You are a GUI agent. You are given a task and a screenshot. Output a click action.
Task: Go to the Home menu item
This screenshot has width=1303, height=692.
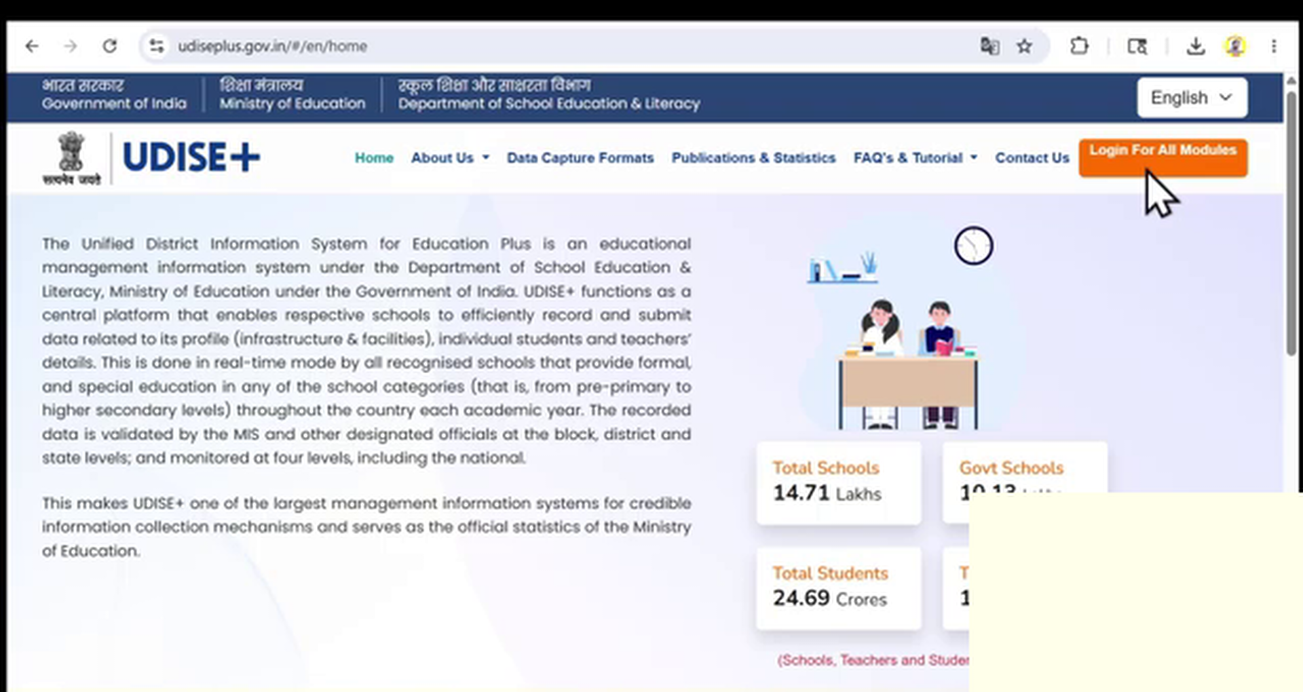374,158
